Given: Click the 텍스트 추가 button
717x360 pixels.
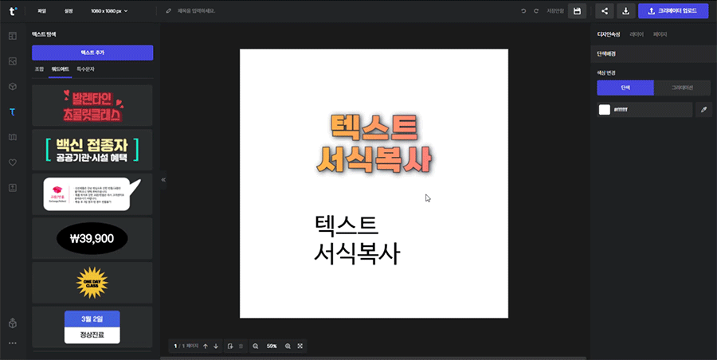Looking at the screenshot, I should [92, 53].
